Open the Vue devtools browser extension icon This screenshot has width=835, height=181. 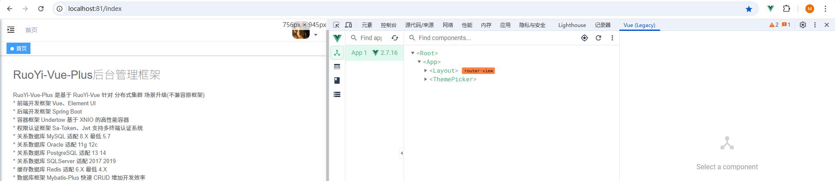click(771, 9)
